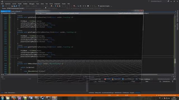Open the Projekt menu
179x100 pixels.
20,4
